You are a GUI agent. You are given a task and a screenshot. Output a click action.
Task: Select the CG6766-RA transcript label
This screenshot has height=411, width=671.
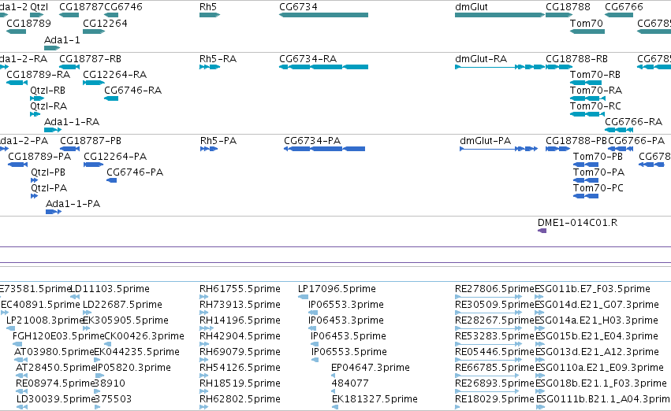633,122
